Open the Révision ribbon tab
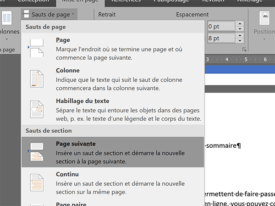Viewport: 275px width, 206px height. click(x=213, y=1)
